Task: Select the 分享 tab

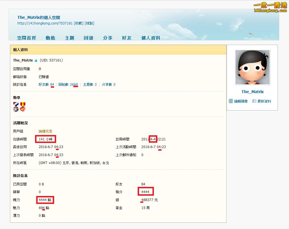Action: (x=108, y=38)
